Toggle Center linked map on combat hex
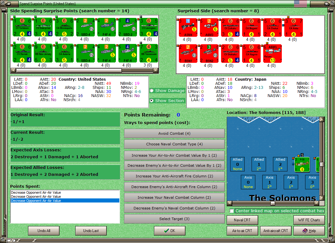 pyautogui.click(x=232, y=211)
